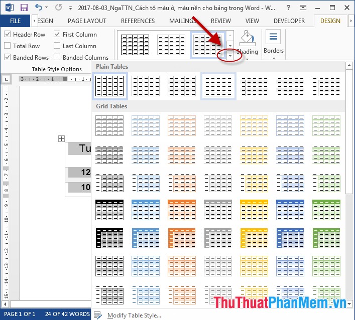Image resolution: width=355 pixels, height=320 pixels.
Task: Switch to the DEVELOPER tab
Action: (x=289, y=21)
